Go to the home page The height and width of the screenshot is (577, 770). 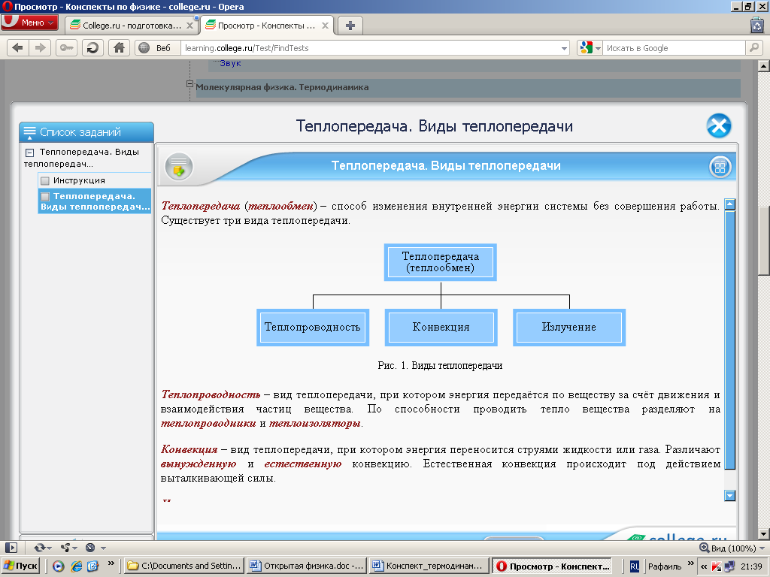pos(119,47)
